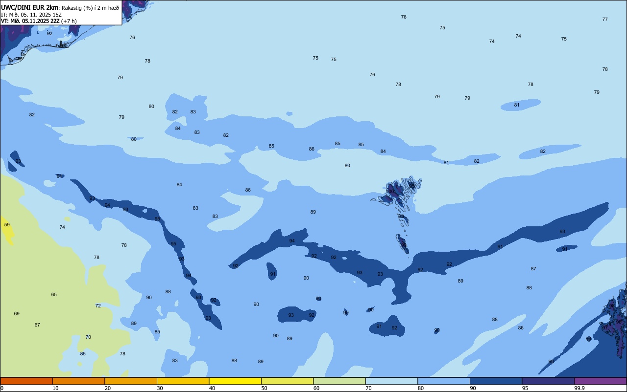Click the title text 'UWC/DINI EUR 2km'
The height and width of the screenshot is (392, 627).
tap(30, 7)
